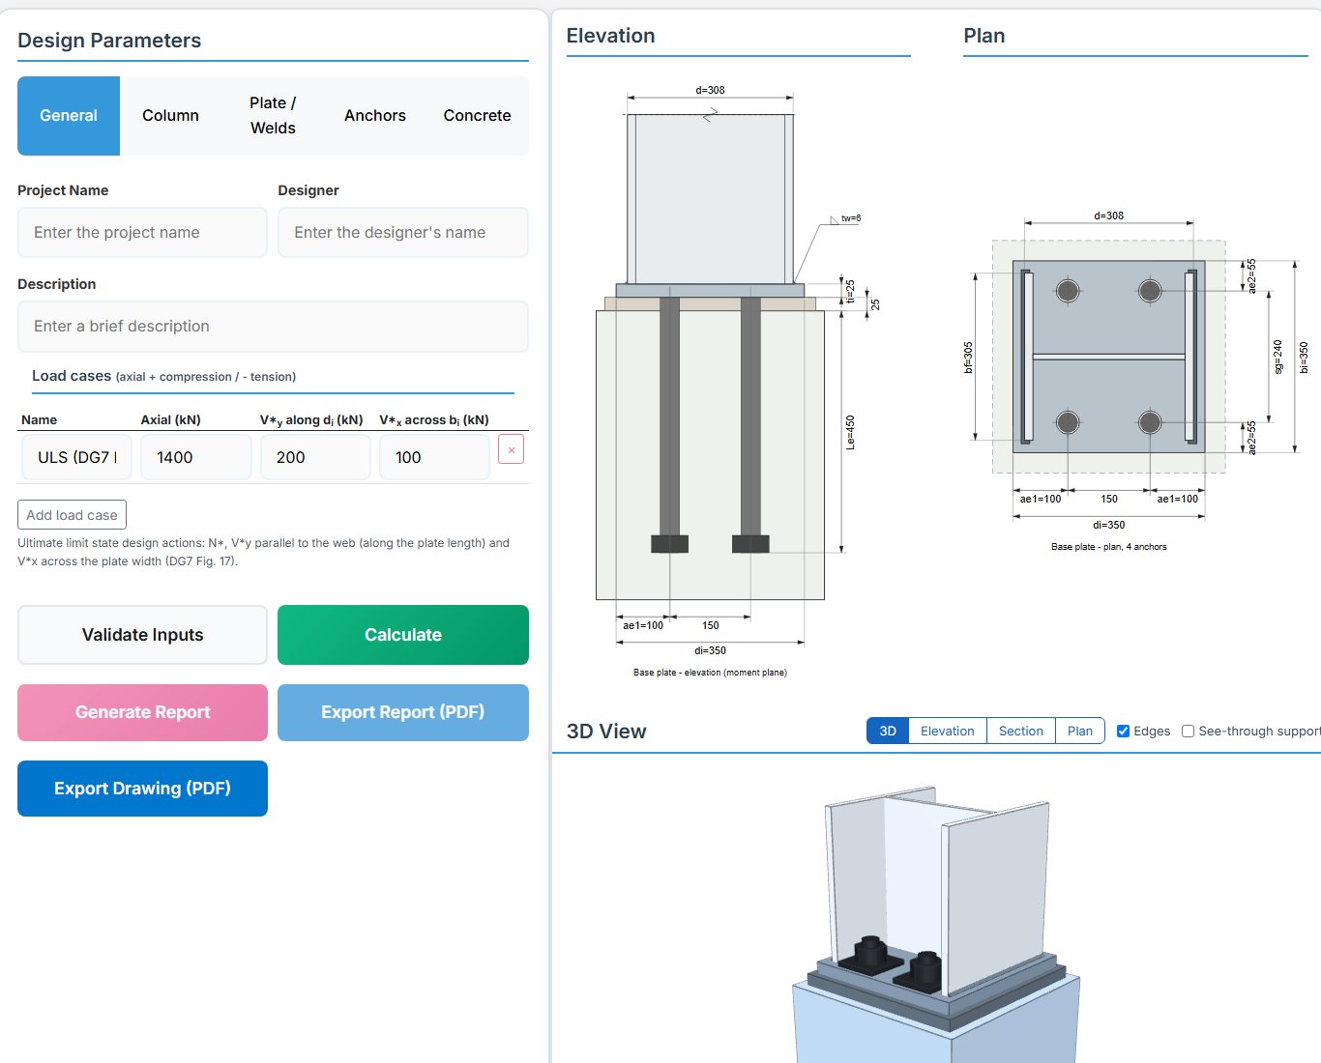Open the Plate / Welds tab
Screen dimensions: 1321x1063
[273, 116]
